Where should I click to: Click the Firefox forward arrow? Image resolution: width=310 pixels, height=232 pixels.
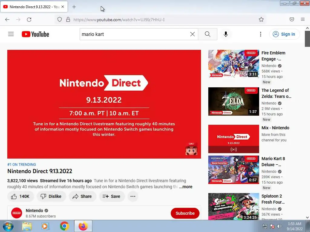click(x=18, y=20)
